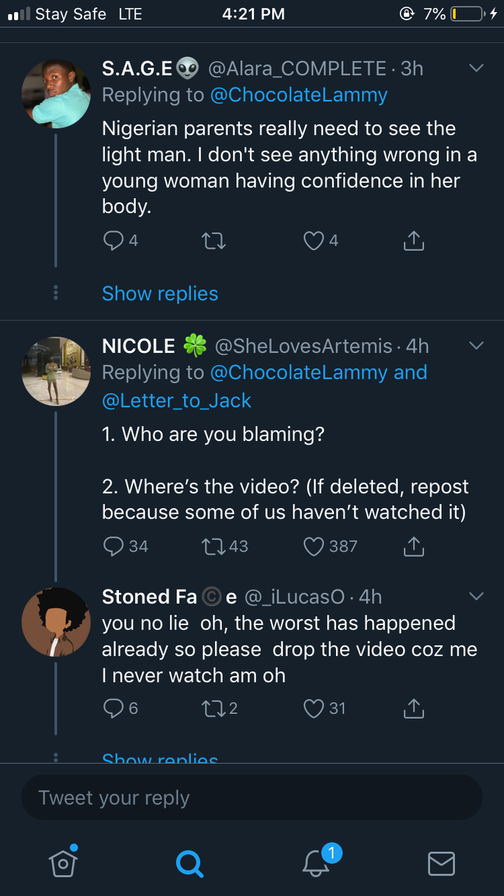Open the @ChocolateLammy profile link in S.A.G.E's tweet
The image size is (504, 896).
pyautogui.click(x=299, y=95)
